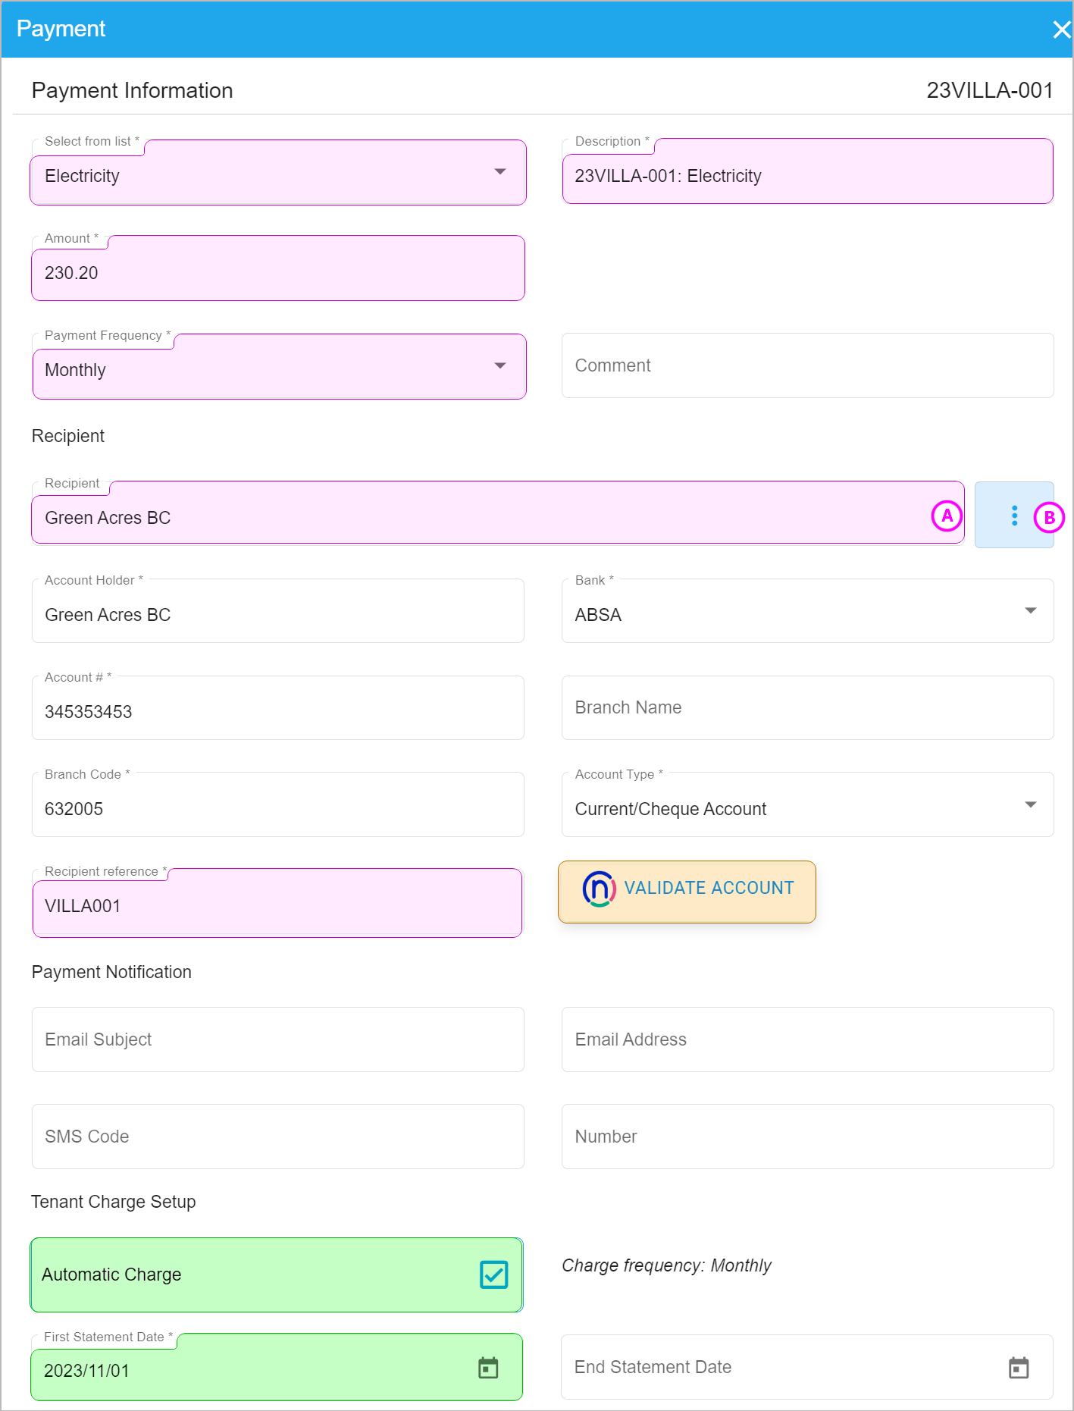This screenshot has height=1411, width=1074.
Task: Select the Email Subject input
Action: [x=278, y=1039]
